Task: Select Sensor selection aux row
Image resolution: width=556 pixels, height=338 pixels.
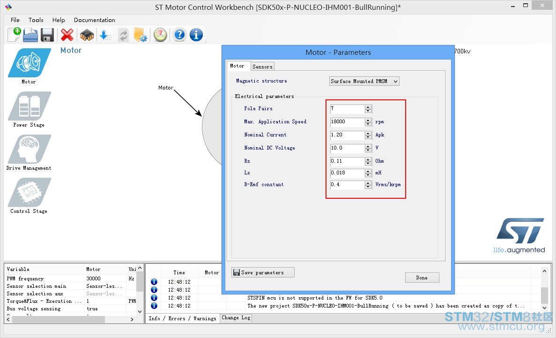Action: [x=71, y=293]
